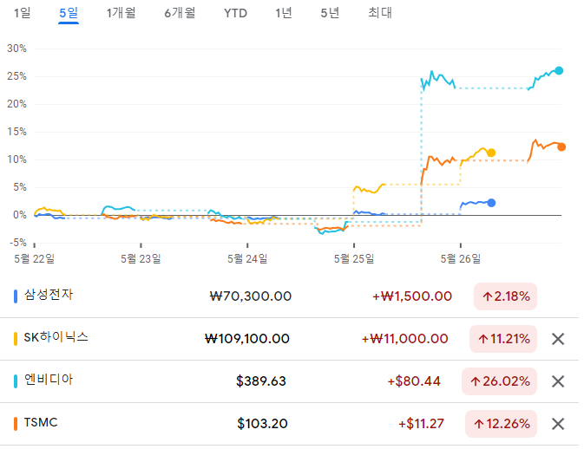Click the 삼성전자 blue color marker
Screen dimensions: 584x449
click(16, 296)
